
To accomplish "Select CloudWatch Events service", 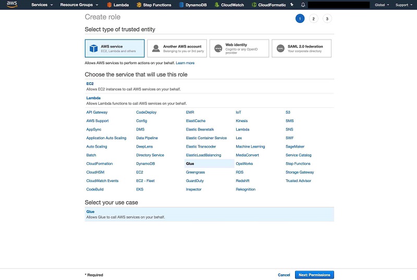I will (102, 181).
